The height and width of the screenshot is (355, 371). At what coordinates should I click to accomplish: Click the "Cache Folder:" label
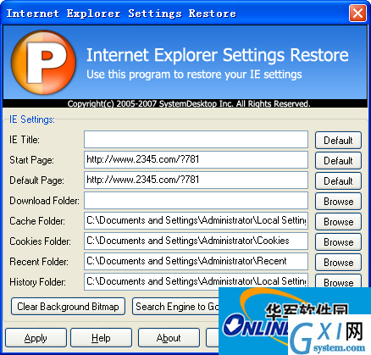click(x=37, y=221)
